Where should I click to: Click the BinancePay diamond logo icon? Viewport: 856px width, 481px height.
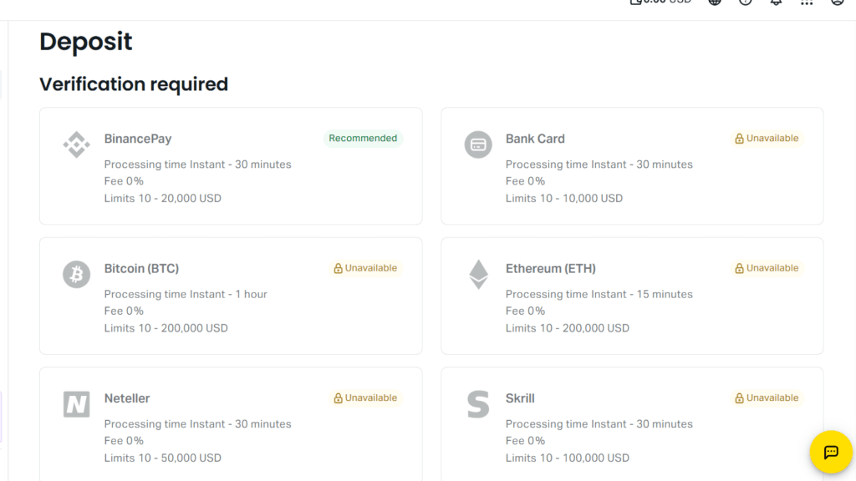pyautogui.click(x=76, y=144)
